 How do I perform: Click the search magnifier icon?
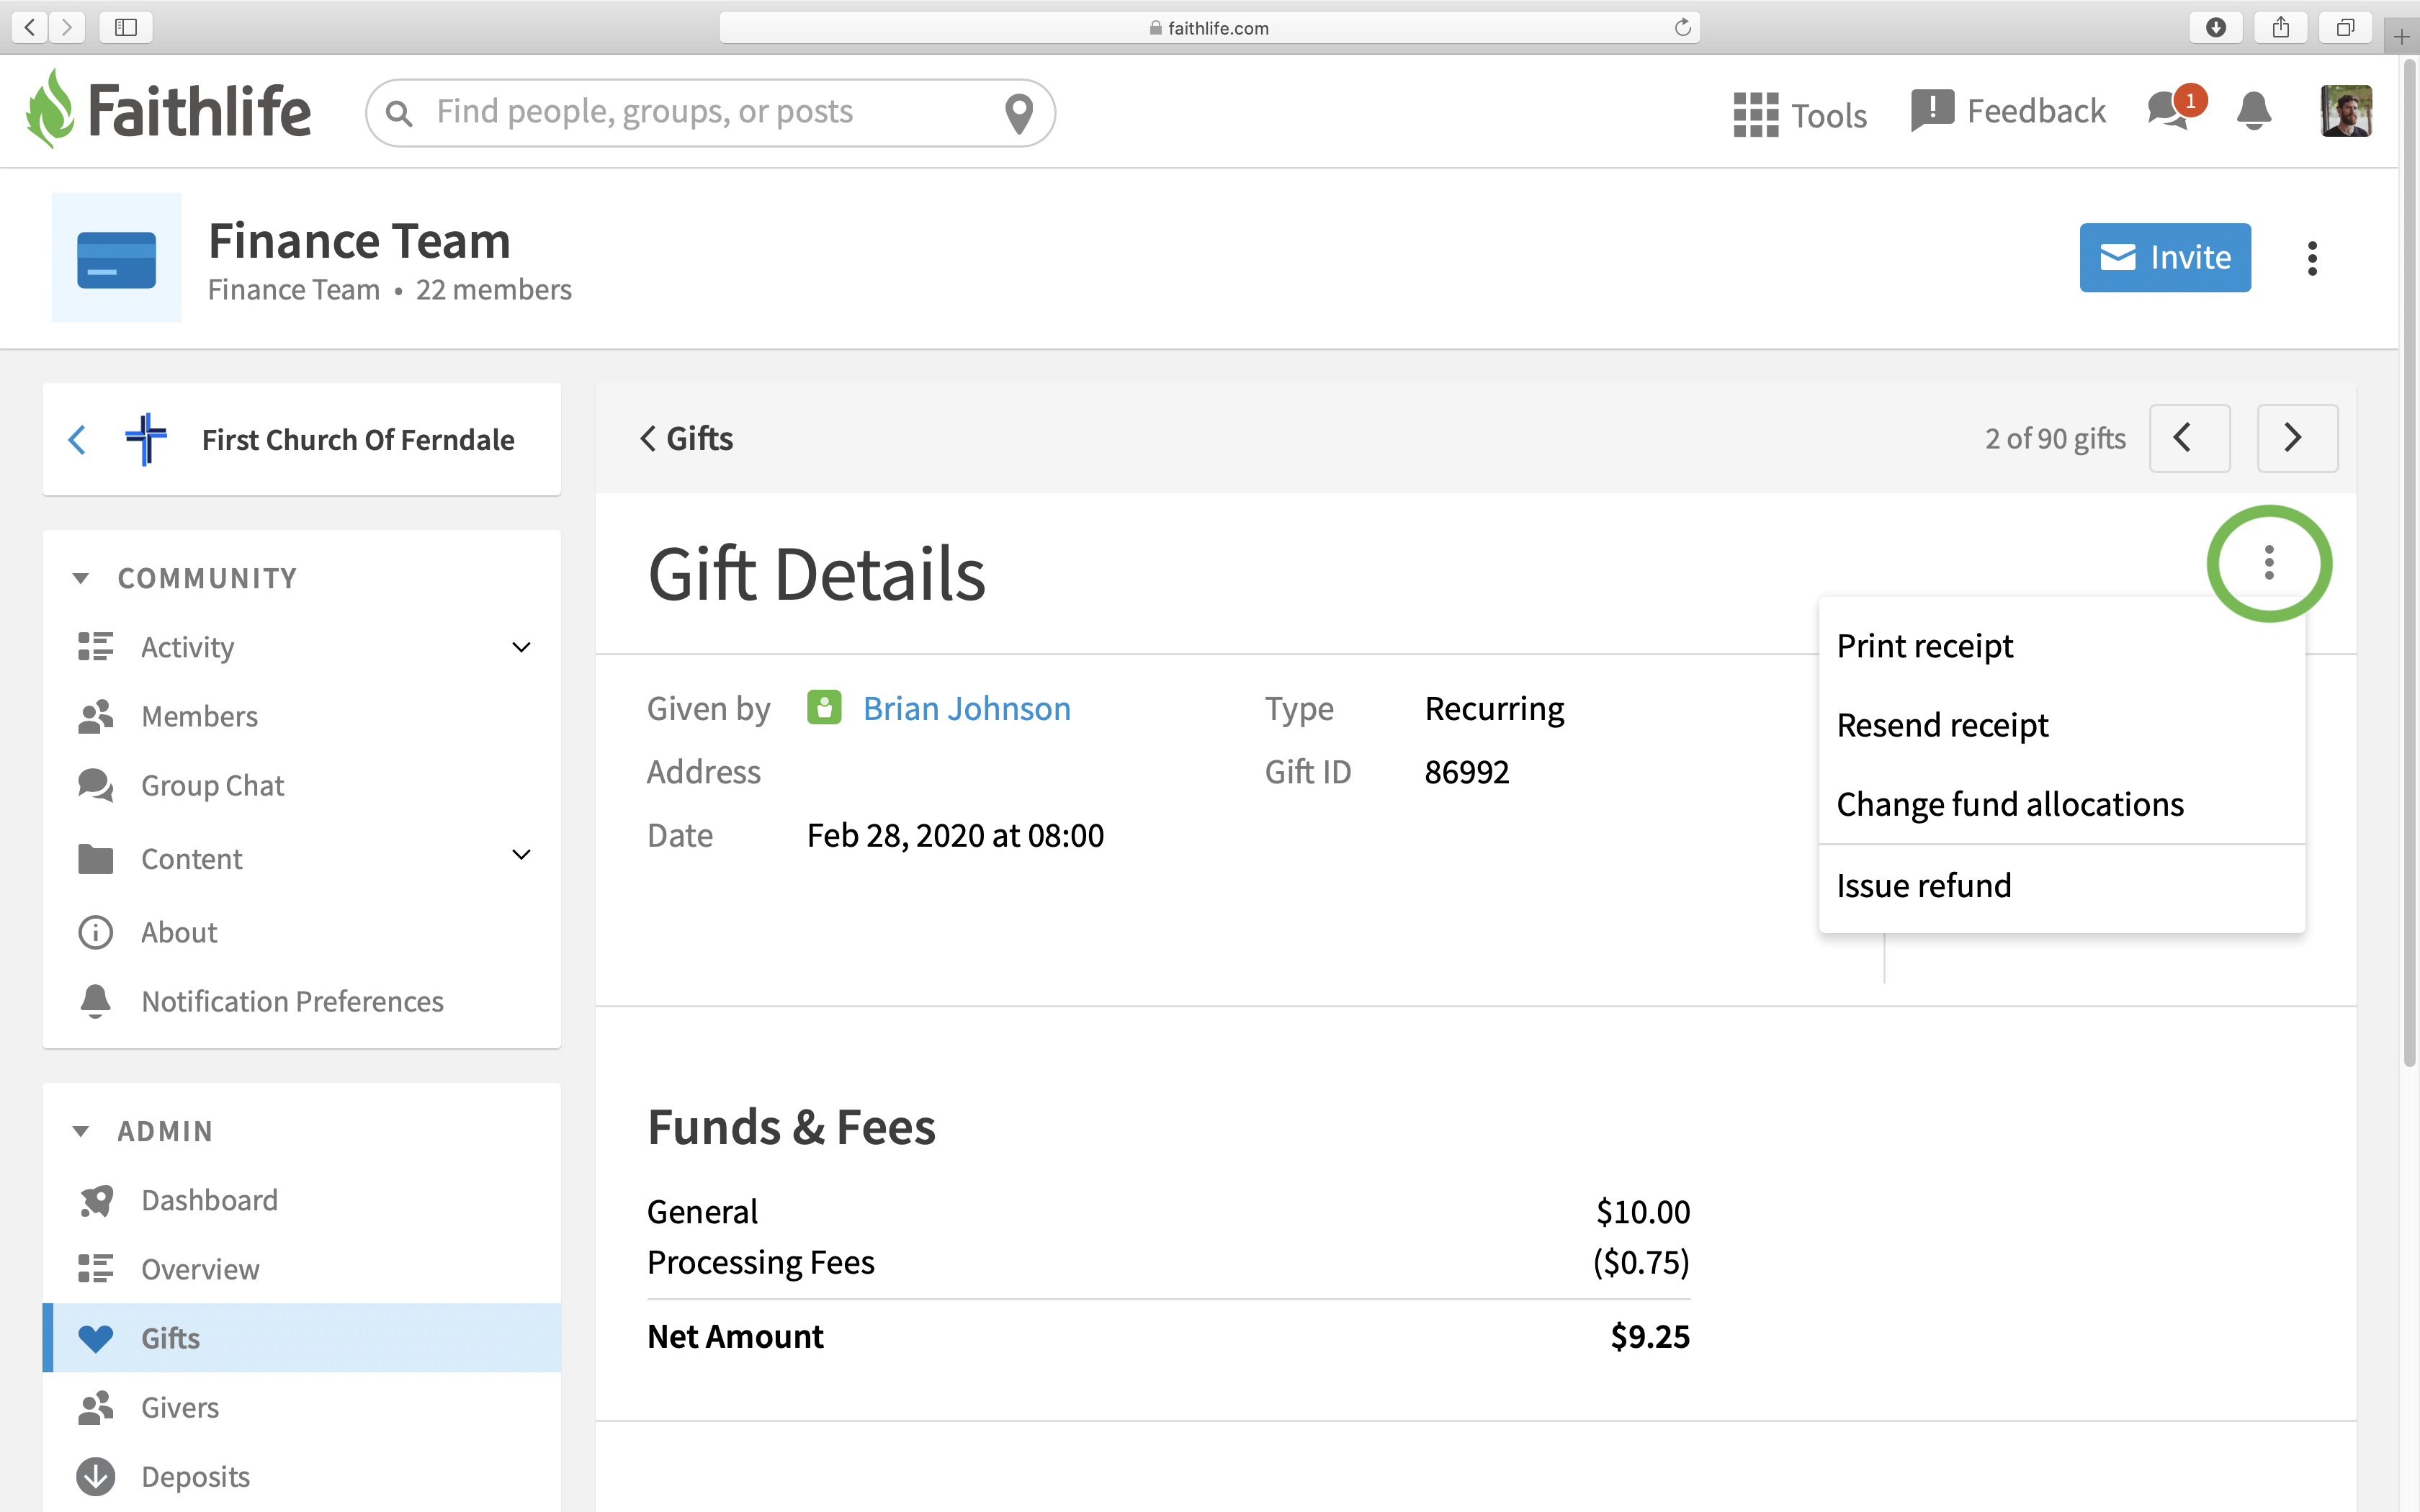pos(399,113)
